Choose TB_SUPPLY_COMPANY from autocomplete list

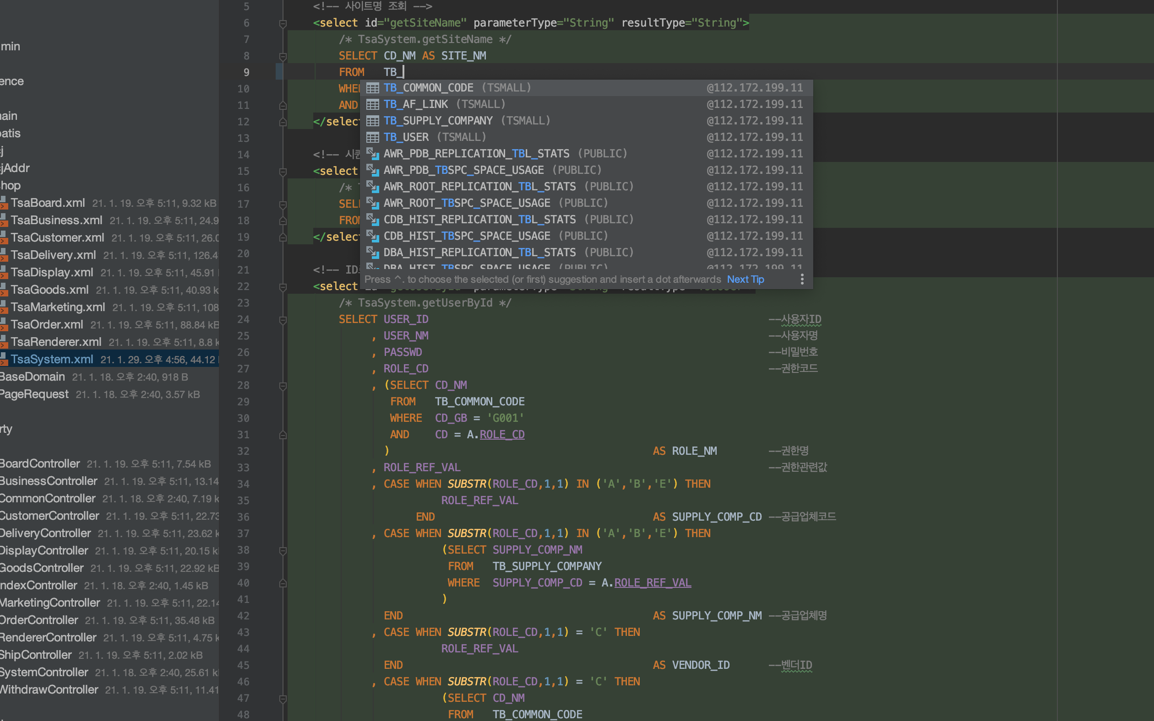coord(586,121)
